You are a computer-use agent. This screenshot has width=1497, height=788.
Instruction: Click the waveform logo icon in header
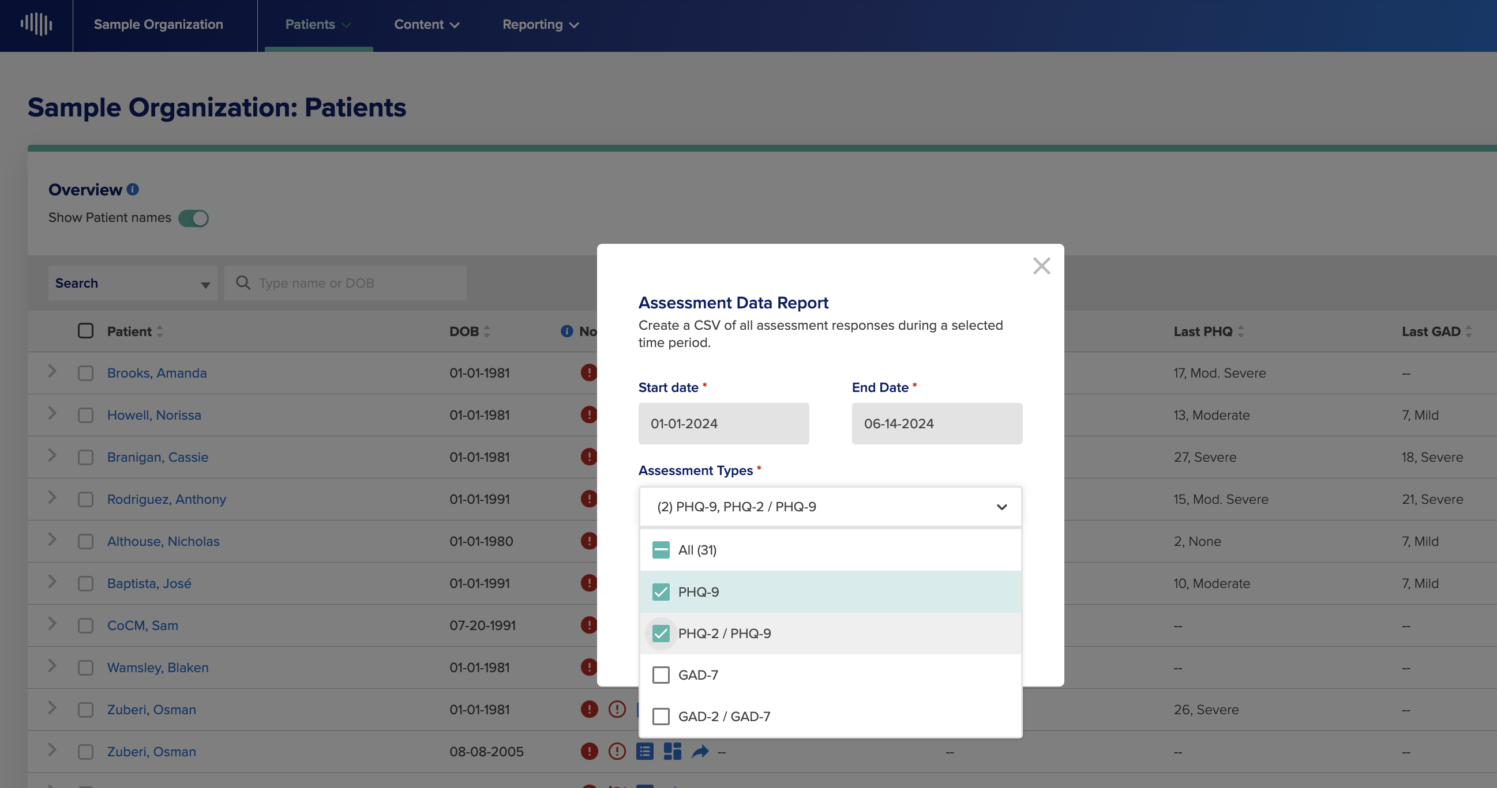(36, 24)
